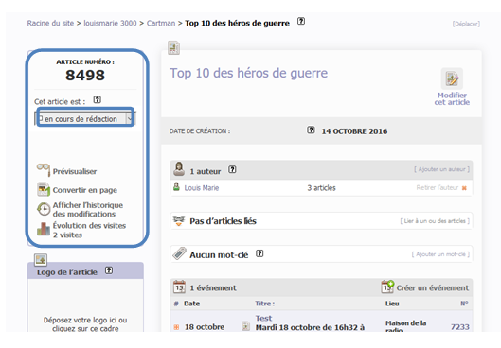Screen dimensions: 501x348
Task: Click the small document icon in event row
Action: [245, 326]
